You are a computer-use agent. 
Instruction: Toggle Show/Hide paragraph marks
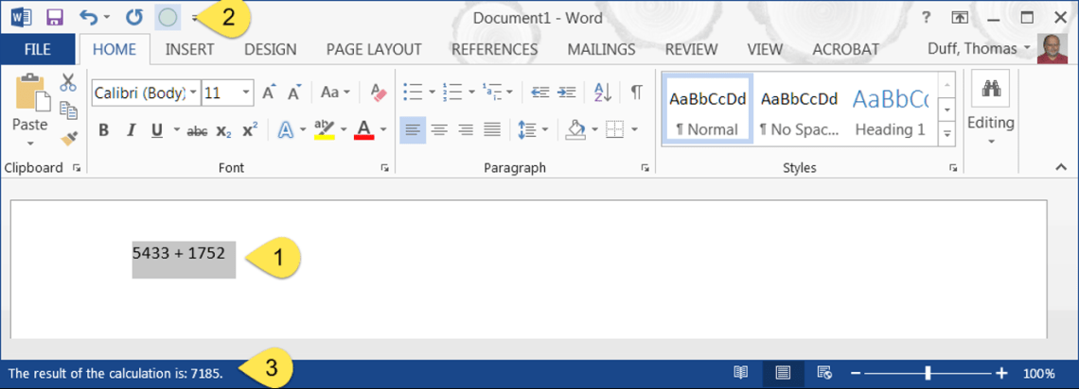click(x=637, y=92)
